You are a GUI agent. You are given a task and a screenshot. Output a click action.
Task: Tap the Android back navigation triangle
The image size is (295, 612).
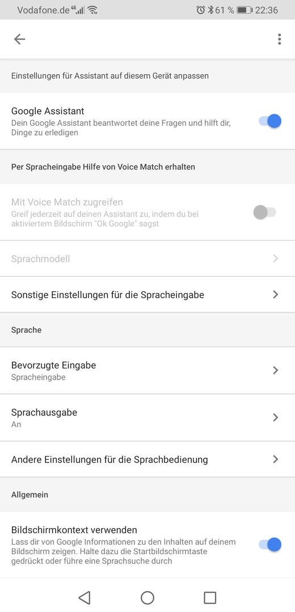point(85,597)
